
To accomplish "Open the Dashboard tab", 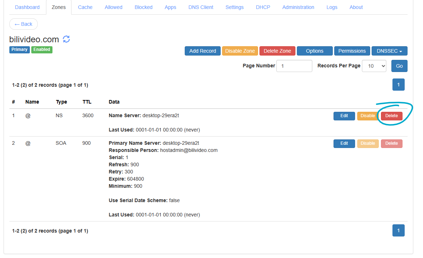I will pyautogui.click(x=27, y=7).
